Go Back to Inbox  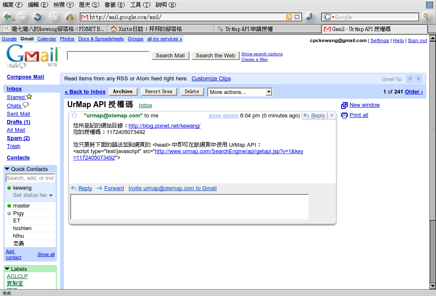click(x=85, y=92)
